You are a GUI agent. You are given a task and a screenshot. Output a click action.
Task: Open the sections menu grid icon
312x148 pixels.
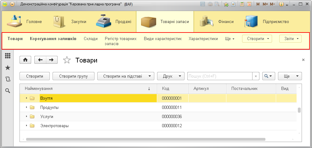pyautogui.click(x=8, y=56)
